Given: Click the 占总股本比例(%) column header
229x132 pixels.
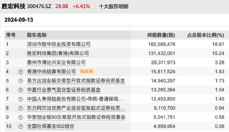Looking at the screenshot, I should (205, 35).
